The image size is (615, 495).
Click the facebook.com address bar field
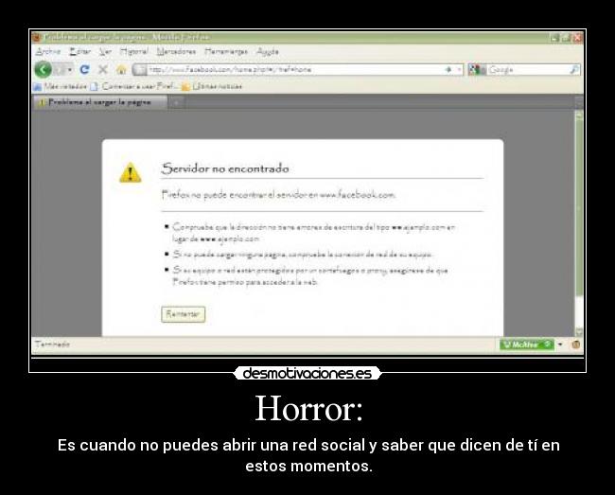point(297,69)
